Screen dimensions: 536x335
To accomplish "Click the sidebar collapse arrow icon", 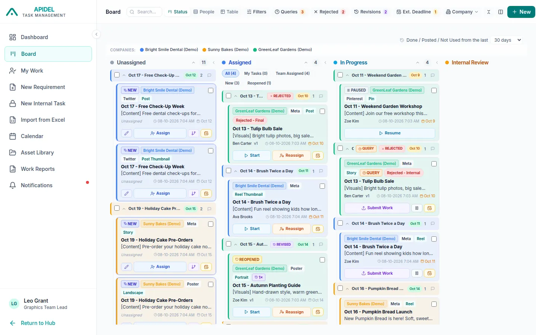I will 96,34.
